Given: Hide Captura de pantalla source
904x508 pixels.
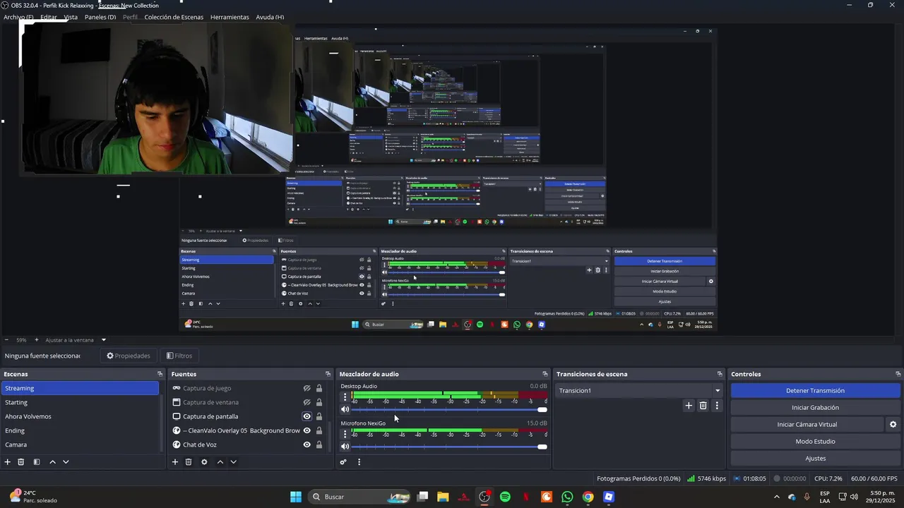Looking at the screenshot, I should [307, 416].
